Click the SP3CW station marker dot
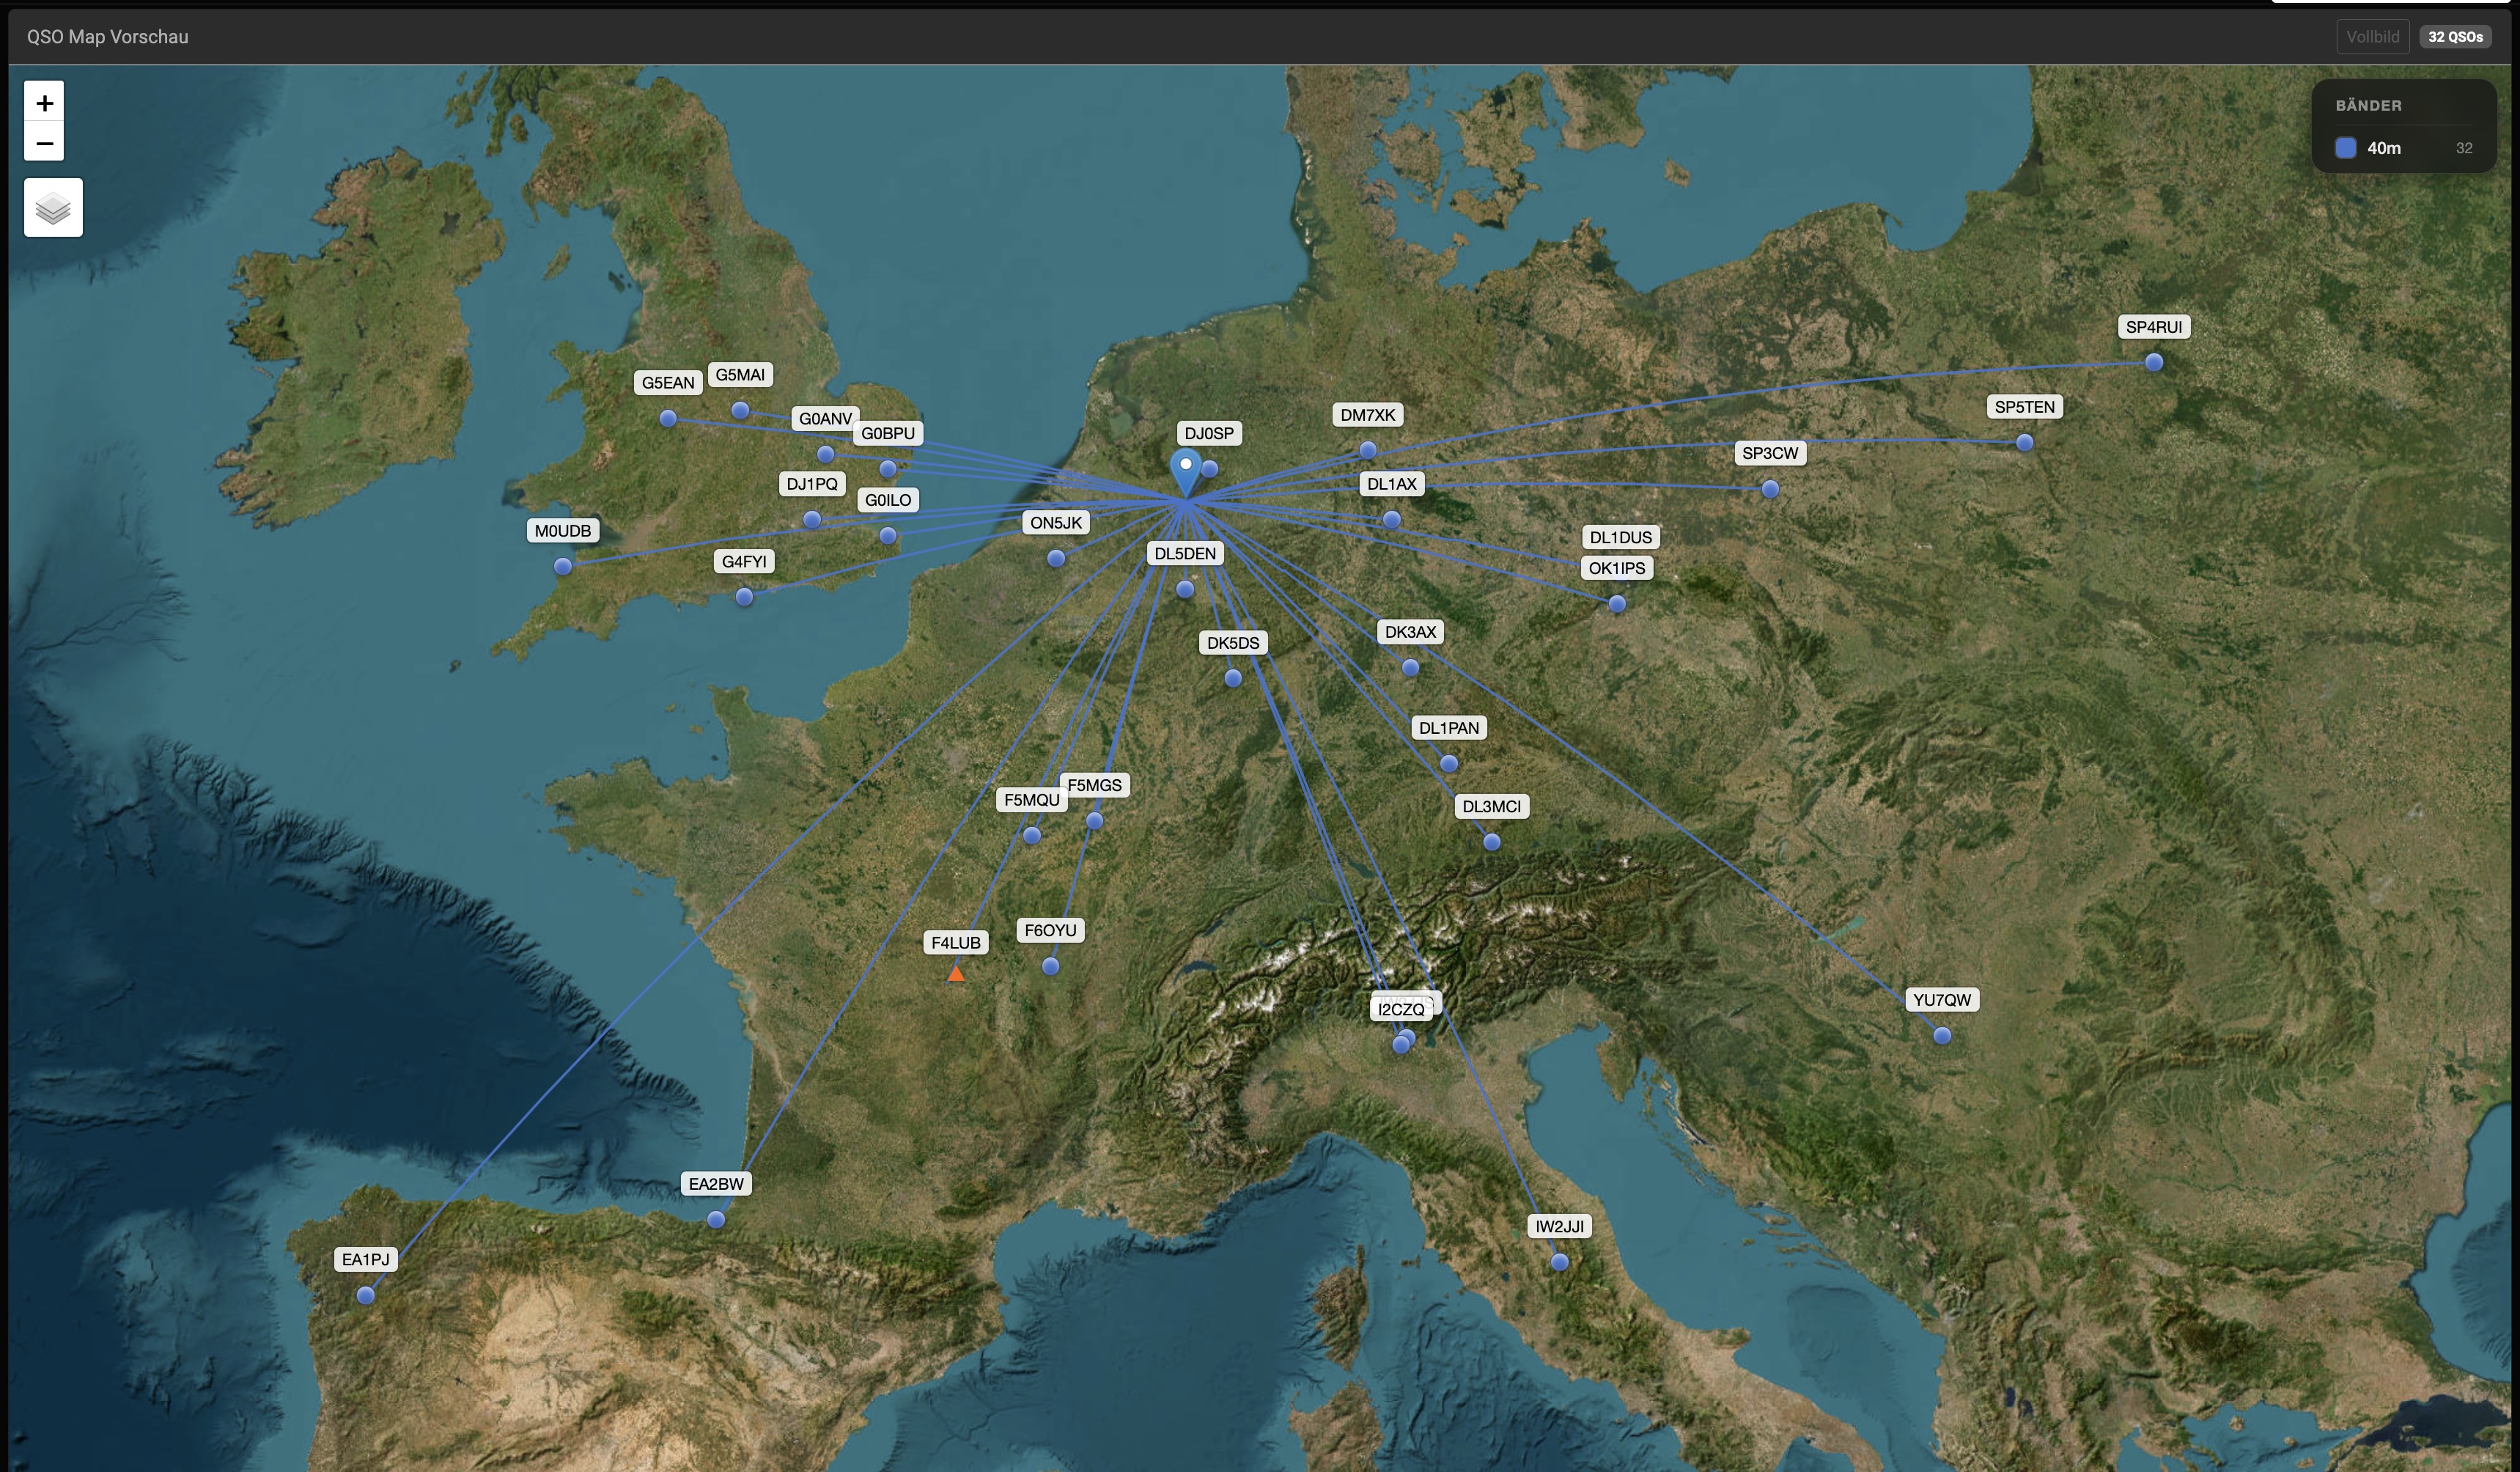2520x1472 pixels. pos(1770,489)
